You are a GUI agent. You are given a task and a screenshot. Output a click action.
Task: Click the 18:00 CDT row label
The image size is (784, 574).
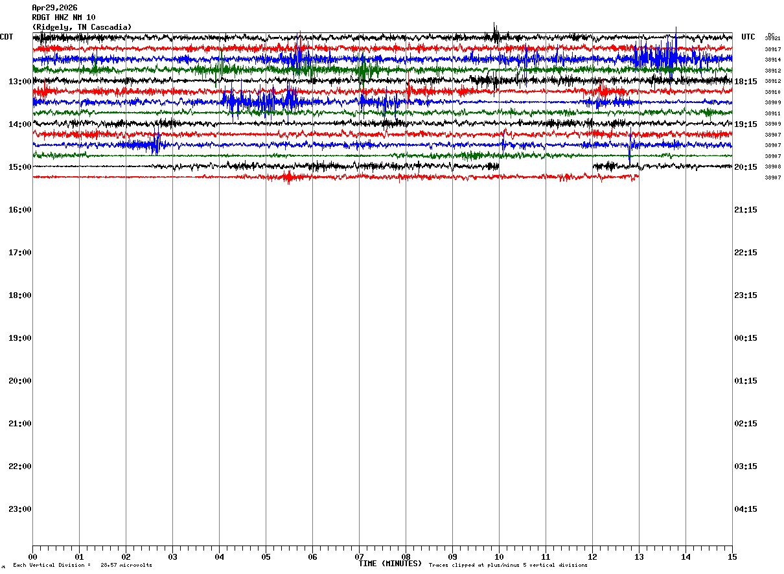tap(20, 295)
